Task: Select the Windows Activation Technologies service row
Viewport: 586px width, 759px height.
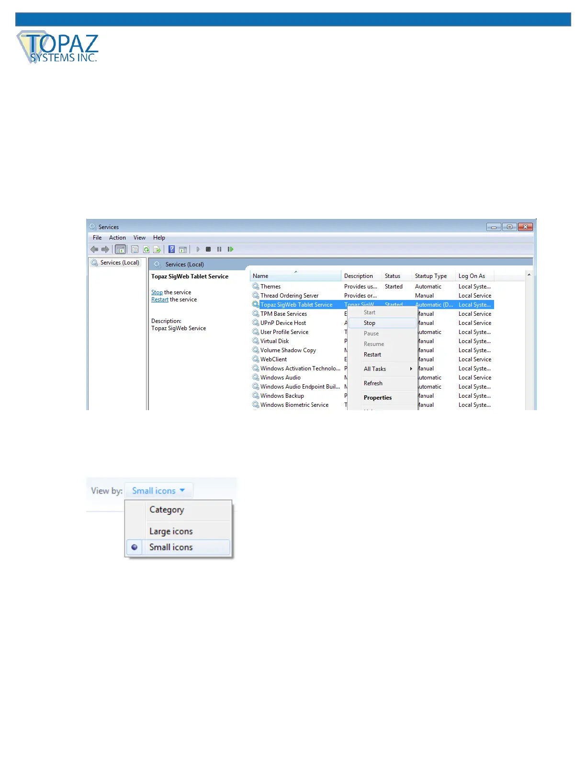Action: pos(372,368)
